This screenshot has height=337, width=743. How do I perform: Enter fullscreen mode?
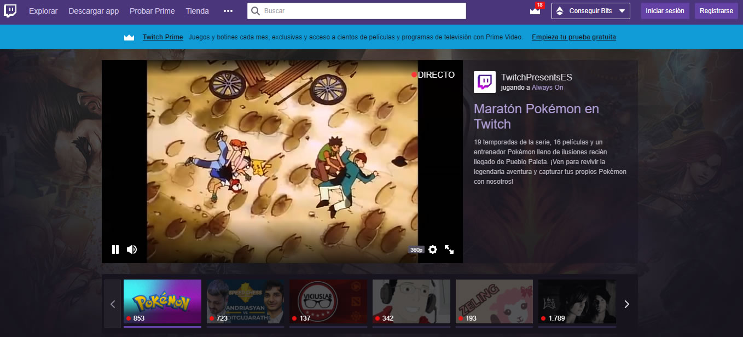coord(449,249)
